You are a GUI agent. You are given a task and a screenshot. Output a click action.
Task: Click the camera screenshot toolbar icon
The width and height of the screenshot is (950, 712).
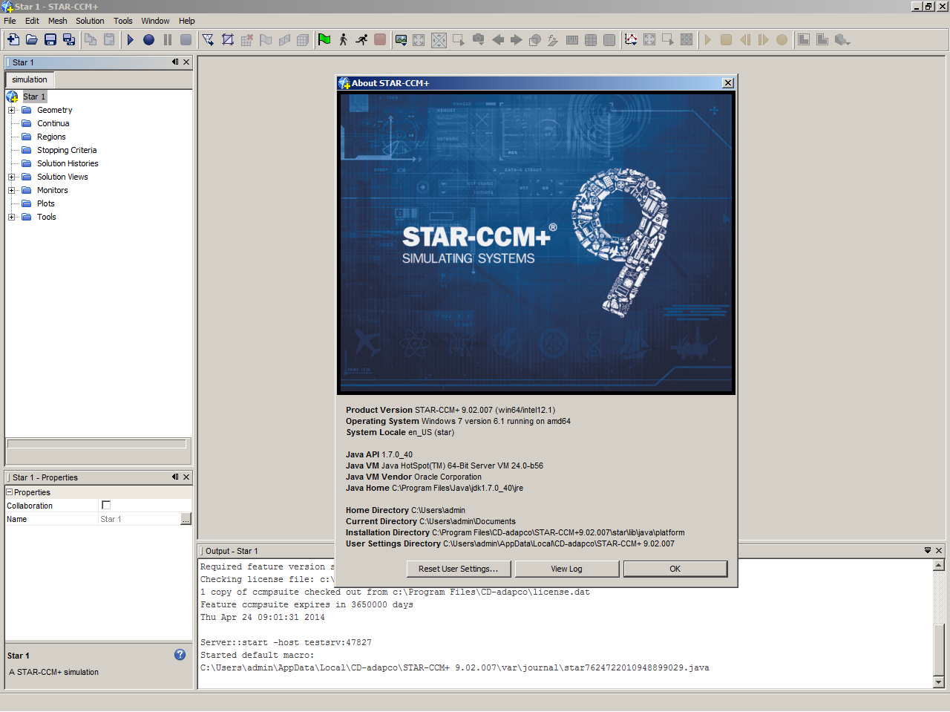479,39
